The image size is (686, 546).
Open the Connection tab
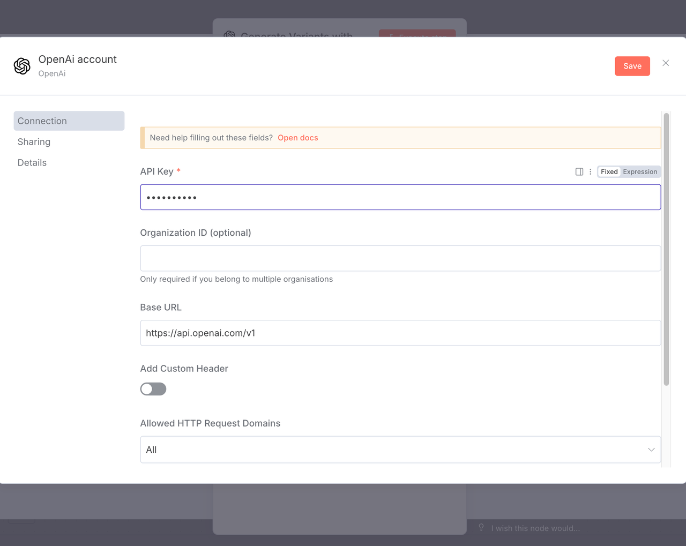pos(69,121)
